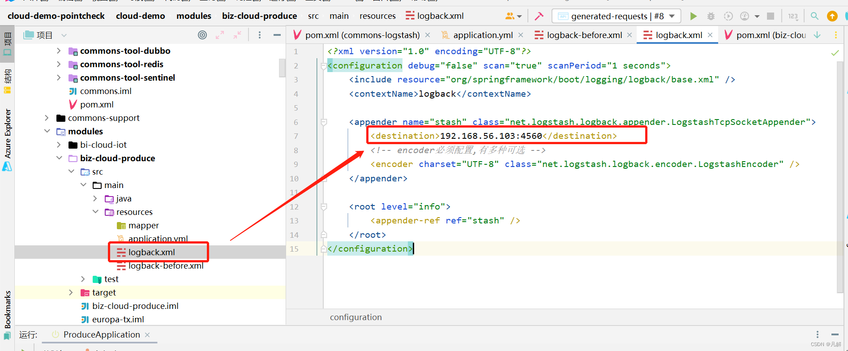Viewport: 848px width, 351px height.
Task: Click the project tree vertical scrollbar
Action: pyautogui.click(x=282, y=67)
